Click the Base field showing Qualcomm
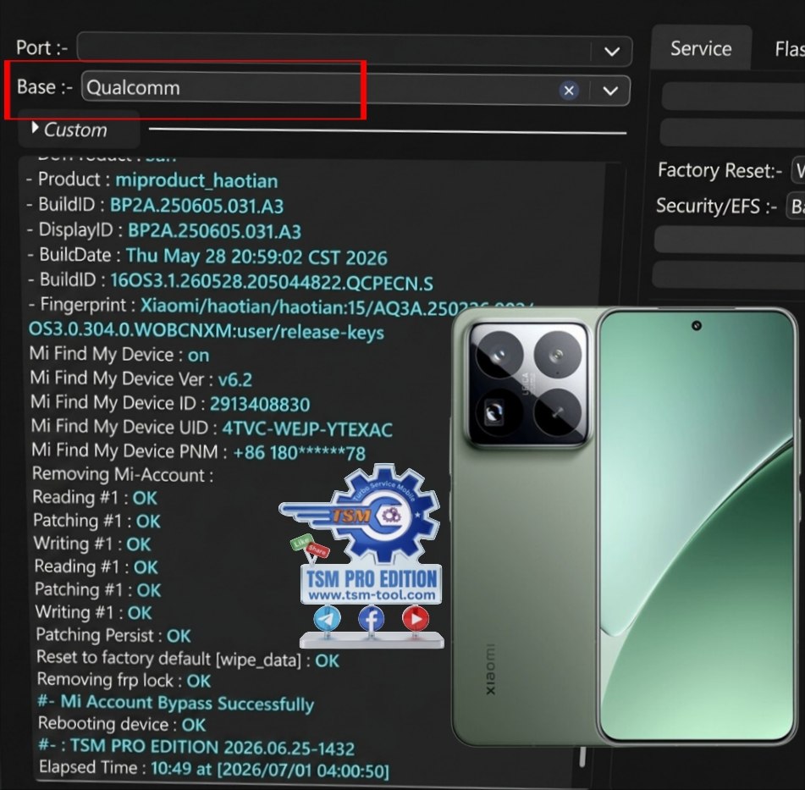Screen dimensions: 805x790 (356, 90)
